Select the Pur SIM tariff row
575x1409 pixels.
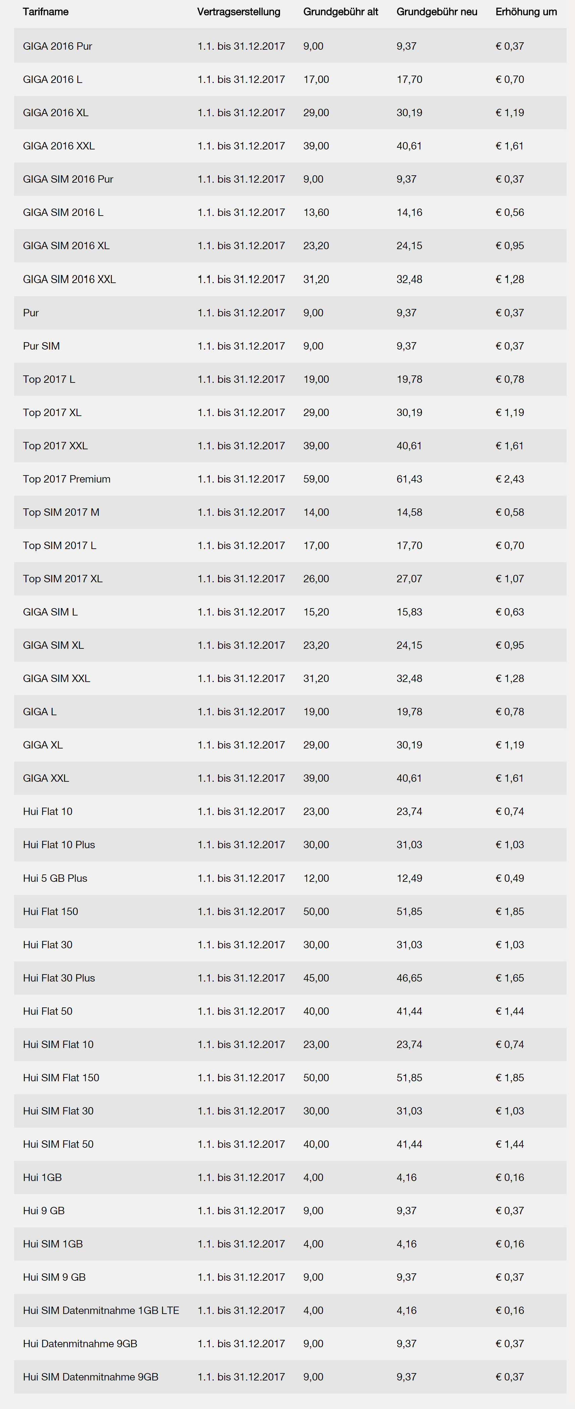tap(290, 346)
